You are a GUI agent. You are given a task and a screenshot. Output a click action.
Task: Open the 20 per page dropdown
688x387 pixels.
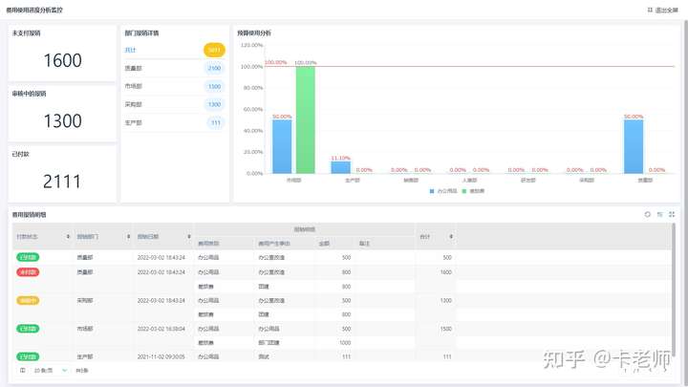pos(50,371)
